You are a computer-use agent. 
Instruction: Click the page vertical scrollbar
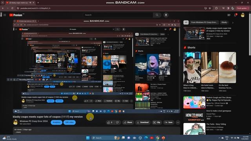pyautogui.click(x=250, y=34)
